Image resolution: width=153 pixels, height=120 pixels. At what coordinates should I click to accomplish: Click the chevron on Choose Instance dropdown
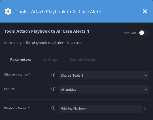point(146,75)
